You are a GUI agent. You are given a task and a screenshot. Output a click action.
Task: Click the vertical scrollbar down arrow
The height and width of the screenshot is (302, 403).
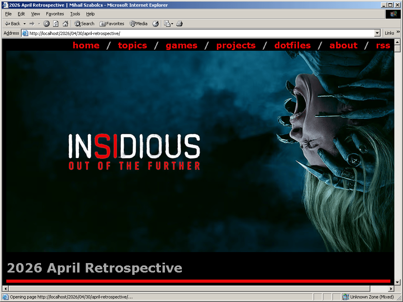397,282
